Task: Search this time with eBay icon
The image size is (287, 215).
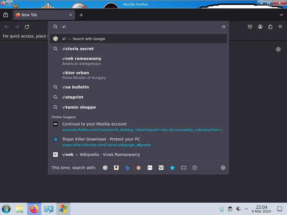Action: click(x=150, y=168)
